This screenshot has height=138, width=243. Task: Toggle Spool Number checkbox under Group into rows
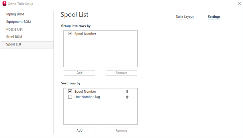tap(70, 34)
